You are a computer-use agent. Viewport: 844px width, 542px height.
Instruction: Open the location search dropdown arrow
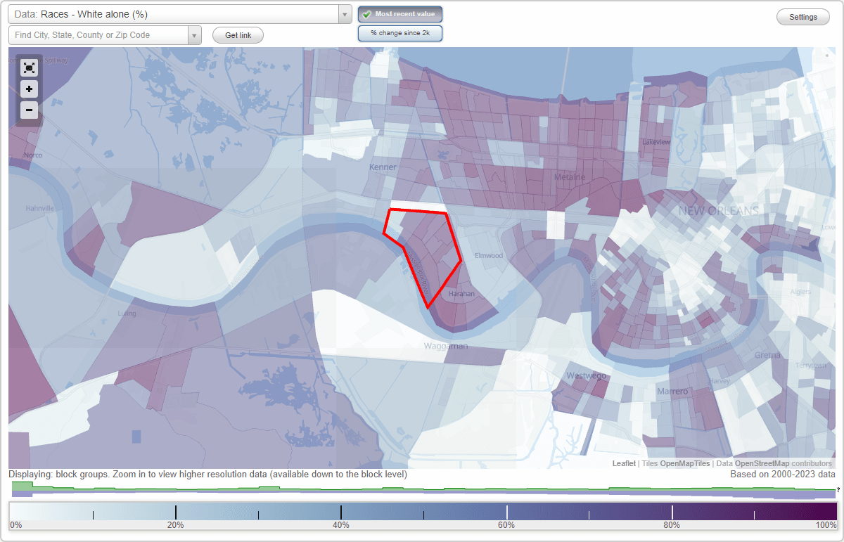(x=195, y=34)
